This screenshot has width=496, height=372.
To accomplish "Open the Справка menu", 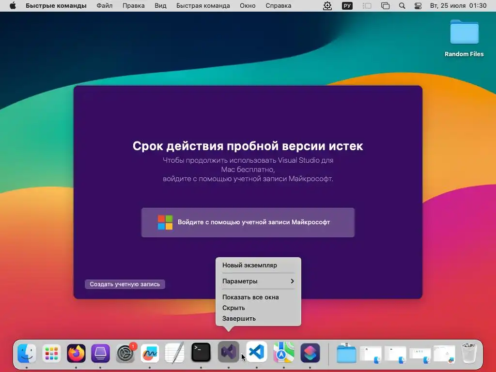I will pyautogui.click(x=279, y=6).
